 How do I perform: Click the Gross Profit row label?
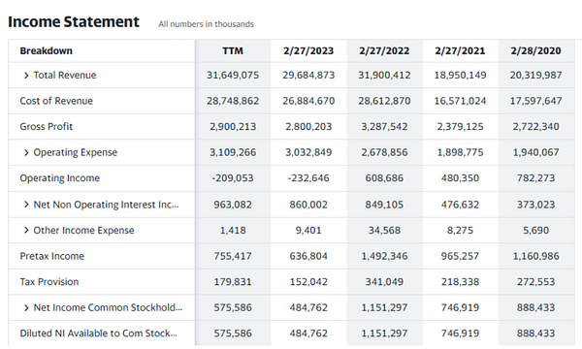tap(46, 126)
